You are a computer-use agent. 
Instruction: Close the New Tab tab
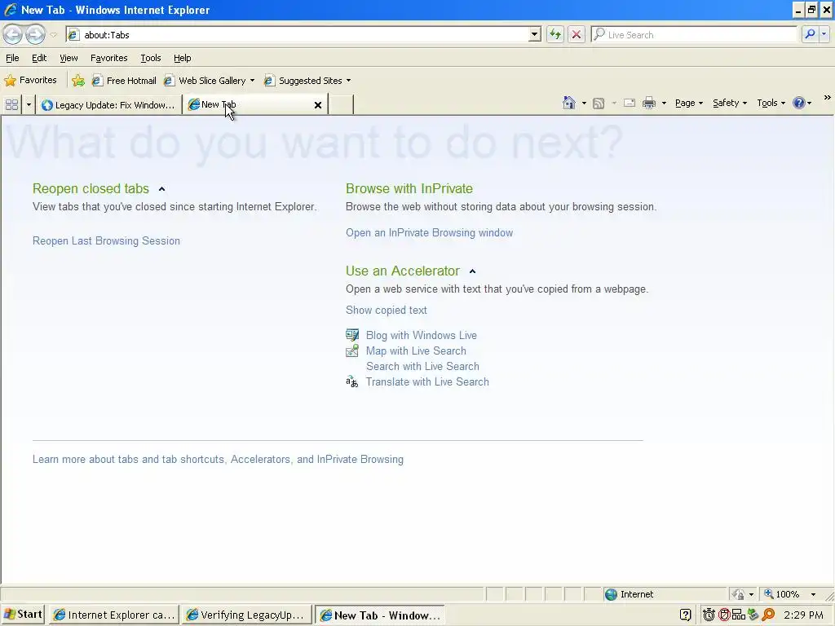(318, 105)
